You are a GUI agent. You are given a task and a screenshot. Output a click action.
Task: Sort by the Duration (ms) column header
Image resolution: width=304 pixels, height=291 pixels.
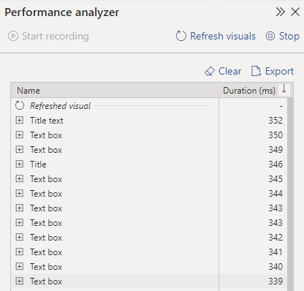[249, 91]
